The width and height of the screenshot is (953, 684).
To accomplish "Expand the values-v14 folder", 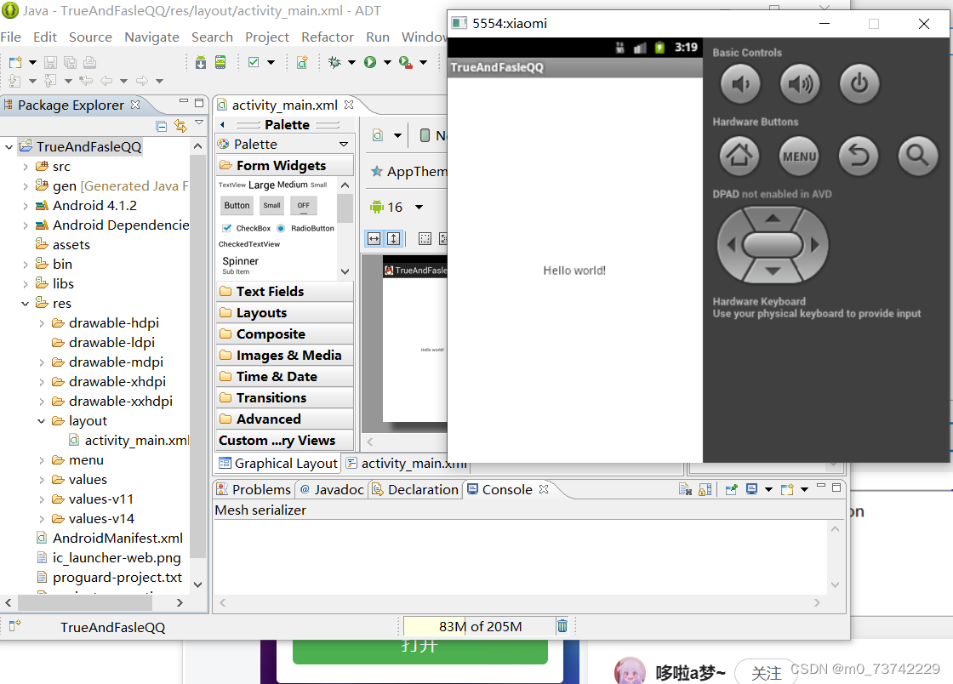I will pos(42,519).
